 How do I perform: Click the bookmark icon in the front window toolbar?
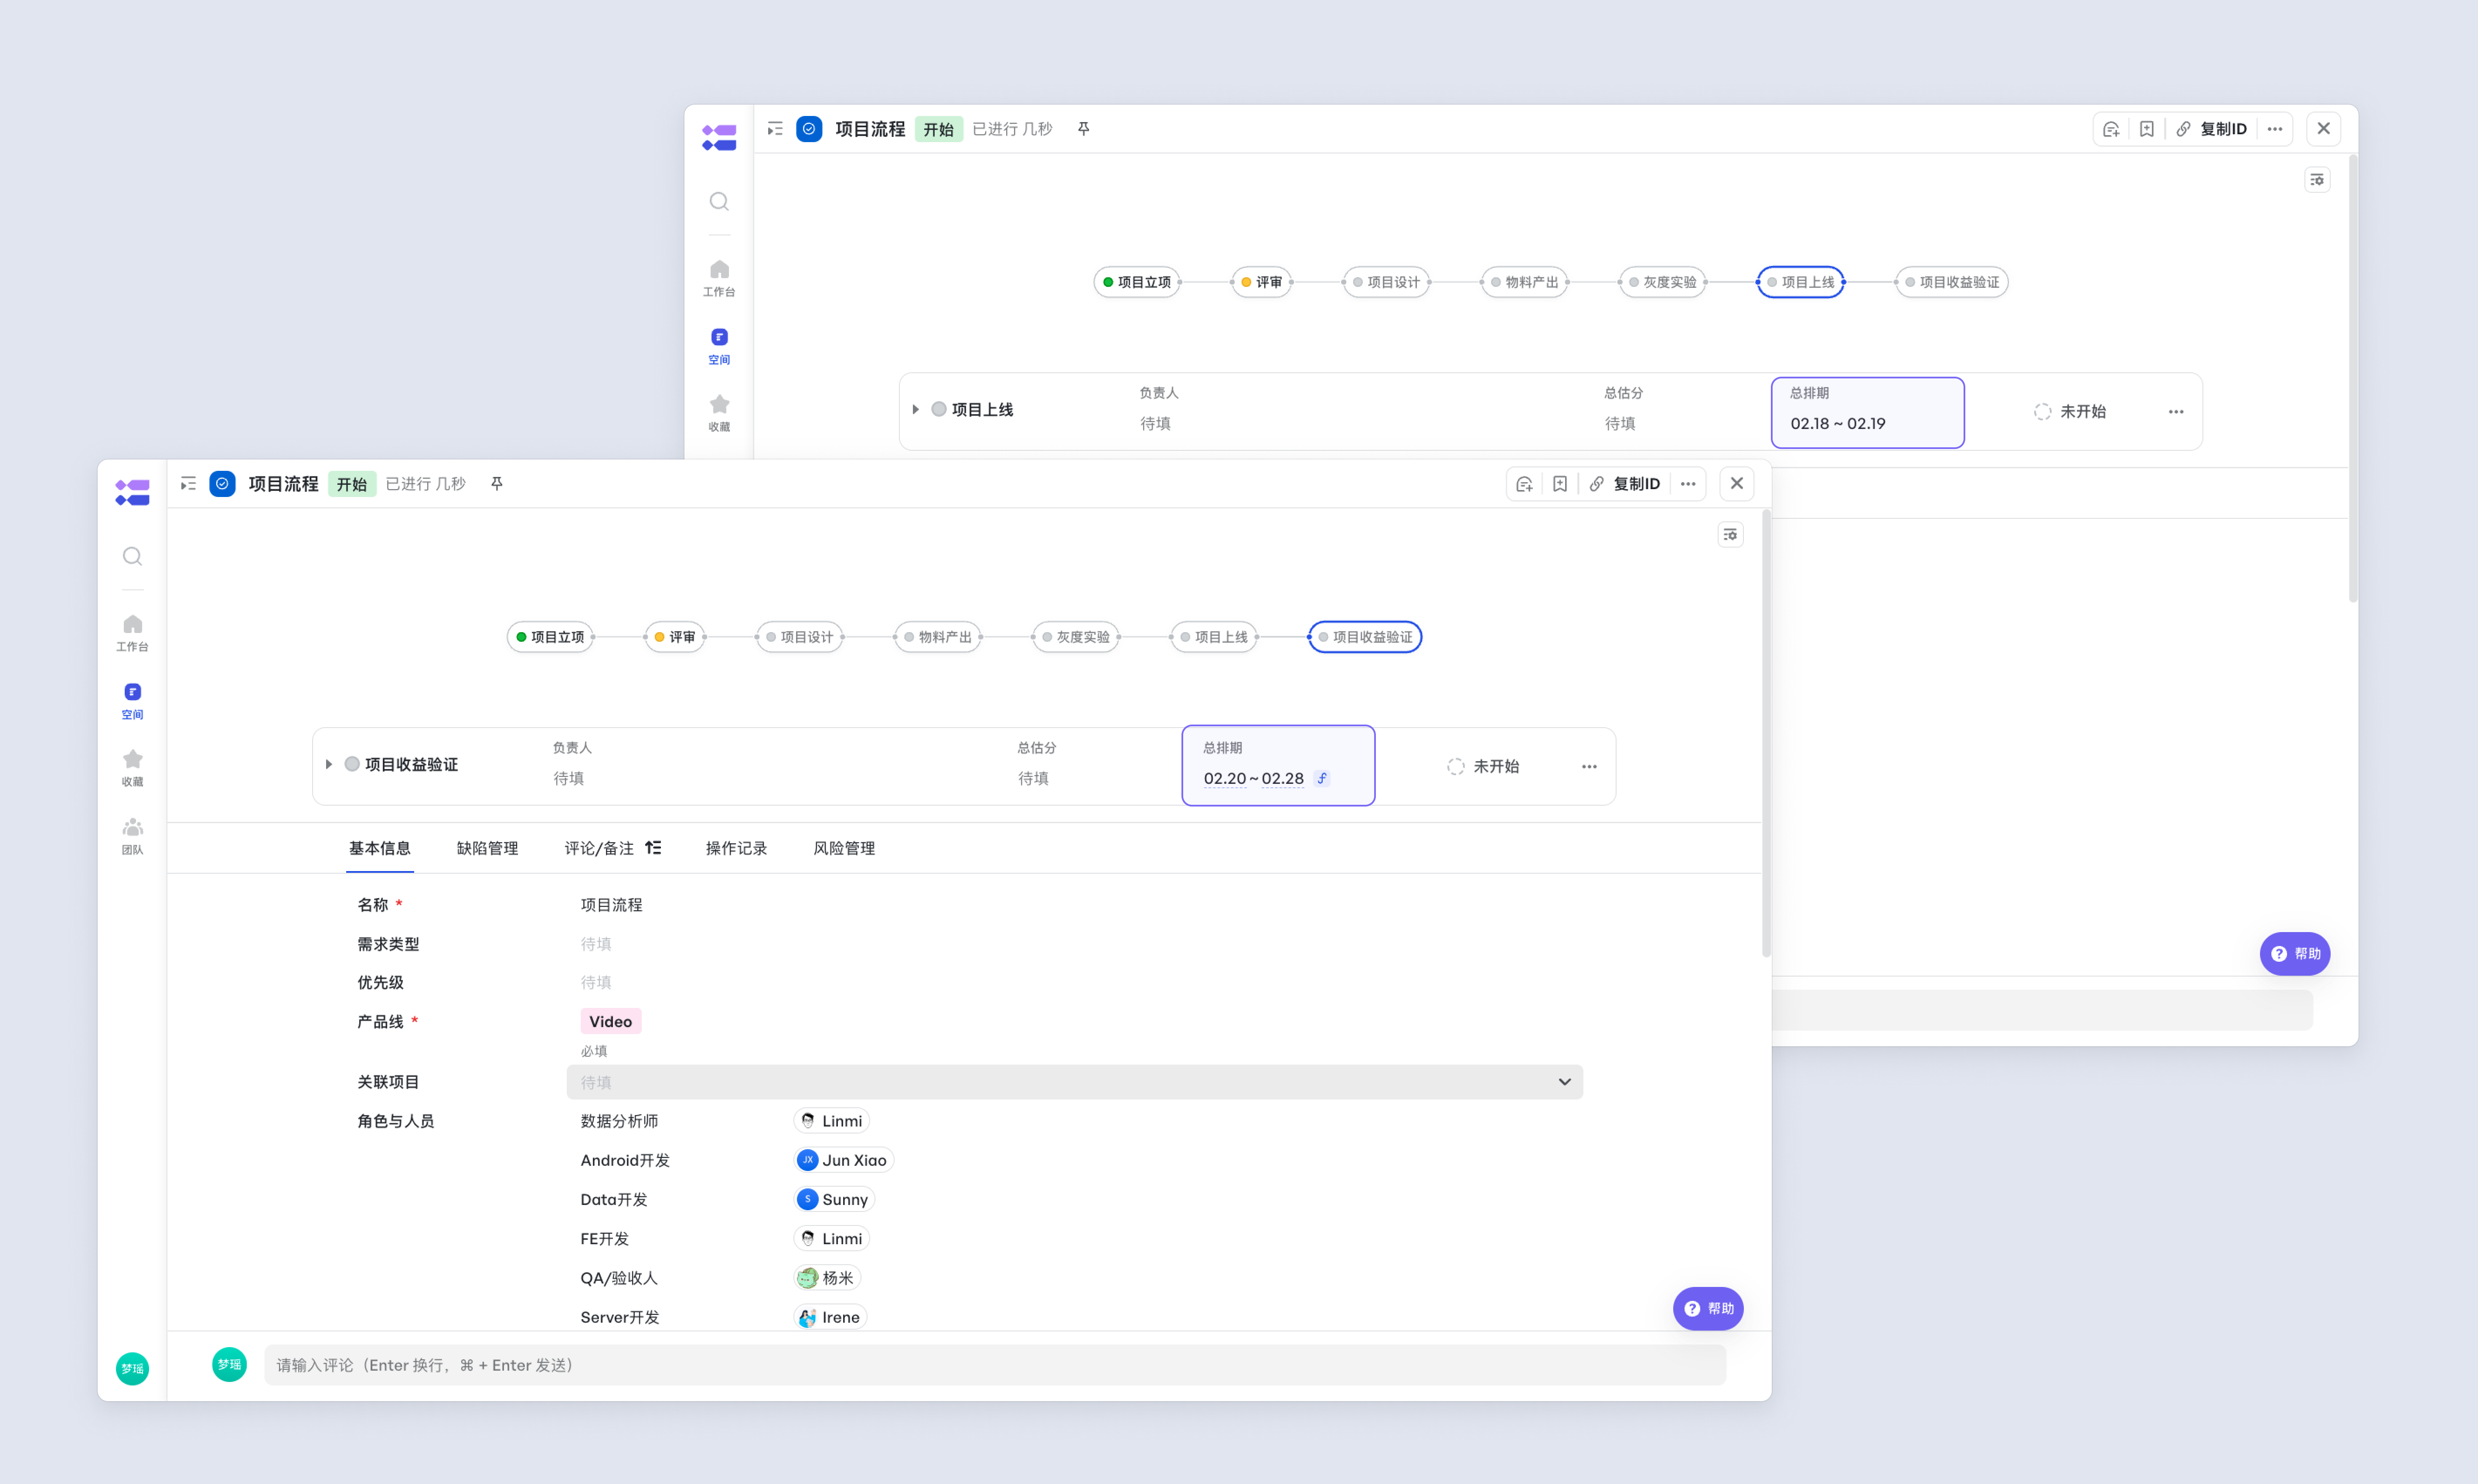click(x=1560, y=484)
